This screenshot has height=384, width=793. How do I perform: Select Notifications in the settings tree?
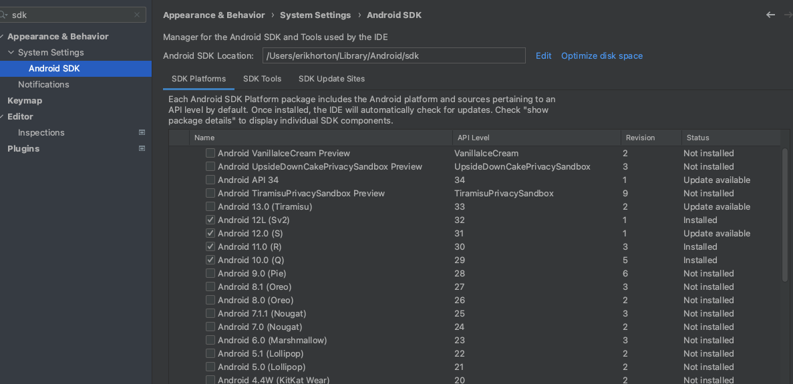tap(43, 84)
